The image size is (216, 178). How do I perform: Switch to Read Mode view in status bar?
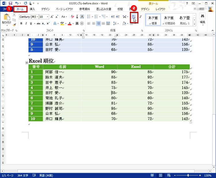click(x=152, y=175)
